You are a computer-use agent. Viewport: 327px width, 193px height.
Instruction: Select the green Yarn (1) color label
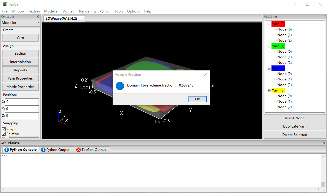(278, 46)
